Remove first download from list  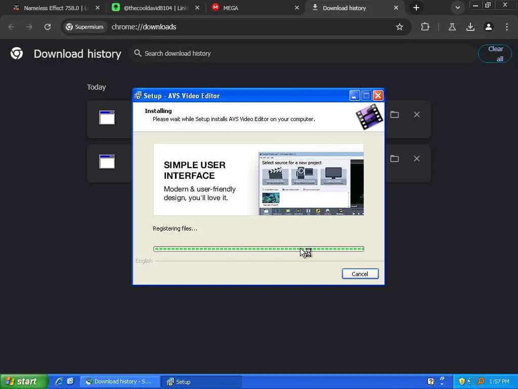pos(417,115)
